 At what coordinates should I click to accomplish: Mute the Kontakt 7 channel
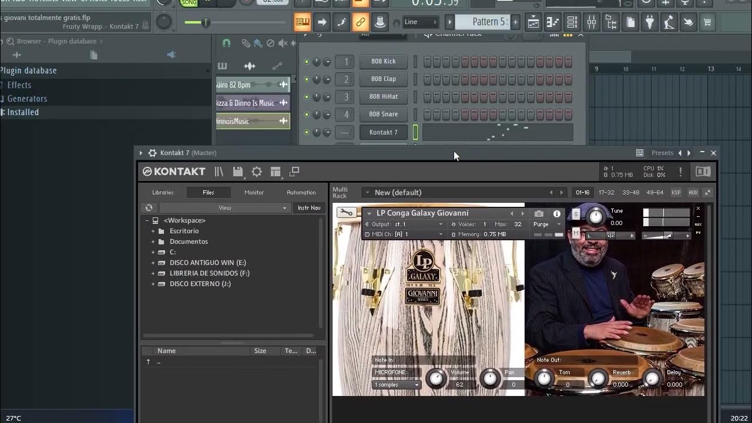306,132
